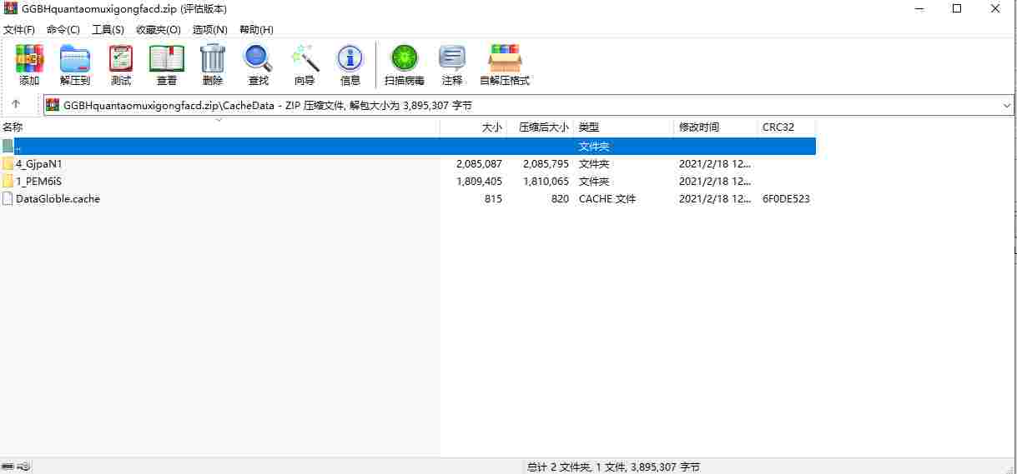
Task: Select the 1_PEM6iS folder name
Action: coord(38,182)
